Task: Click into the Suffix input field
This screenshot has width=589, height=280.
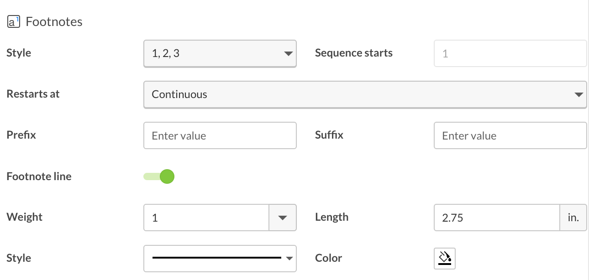Action: [x=510, y=135]
